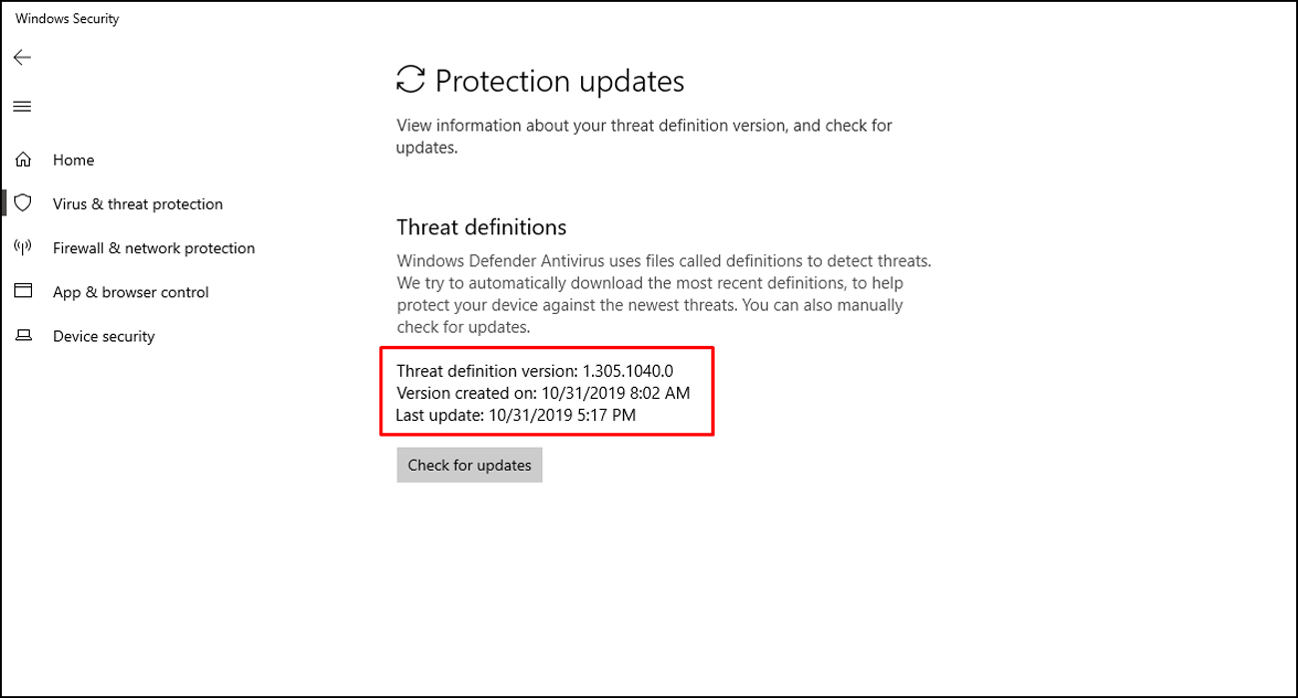Click the Last update timestamp line
Image resolution: width=1298 pixels, height=698 pixels.
516,415
